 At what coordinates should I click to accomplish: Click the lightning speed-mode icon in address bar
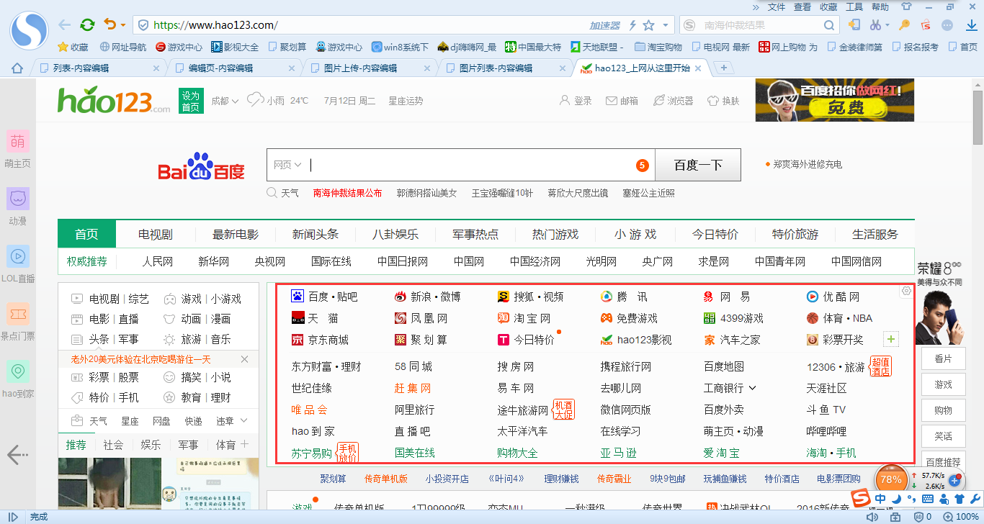(x=632, y=25)
